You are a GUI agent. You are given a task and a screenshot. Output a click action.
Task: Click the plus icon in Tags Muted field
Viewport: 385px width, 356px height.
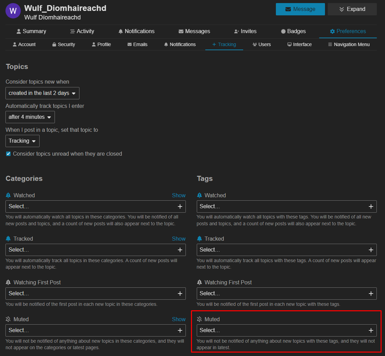371,330
